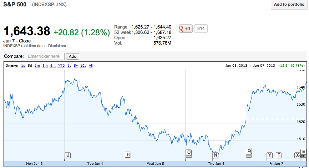Set chart zoom to 1m
The image size is (309, 168).
pyautogui.click(x=37, y=66)
